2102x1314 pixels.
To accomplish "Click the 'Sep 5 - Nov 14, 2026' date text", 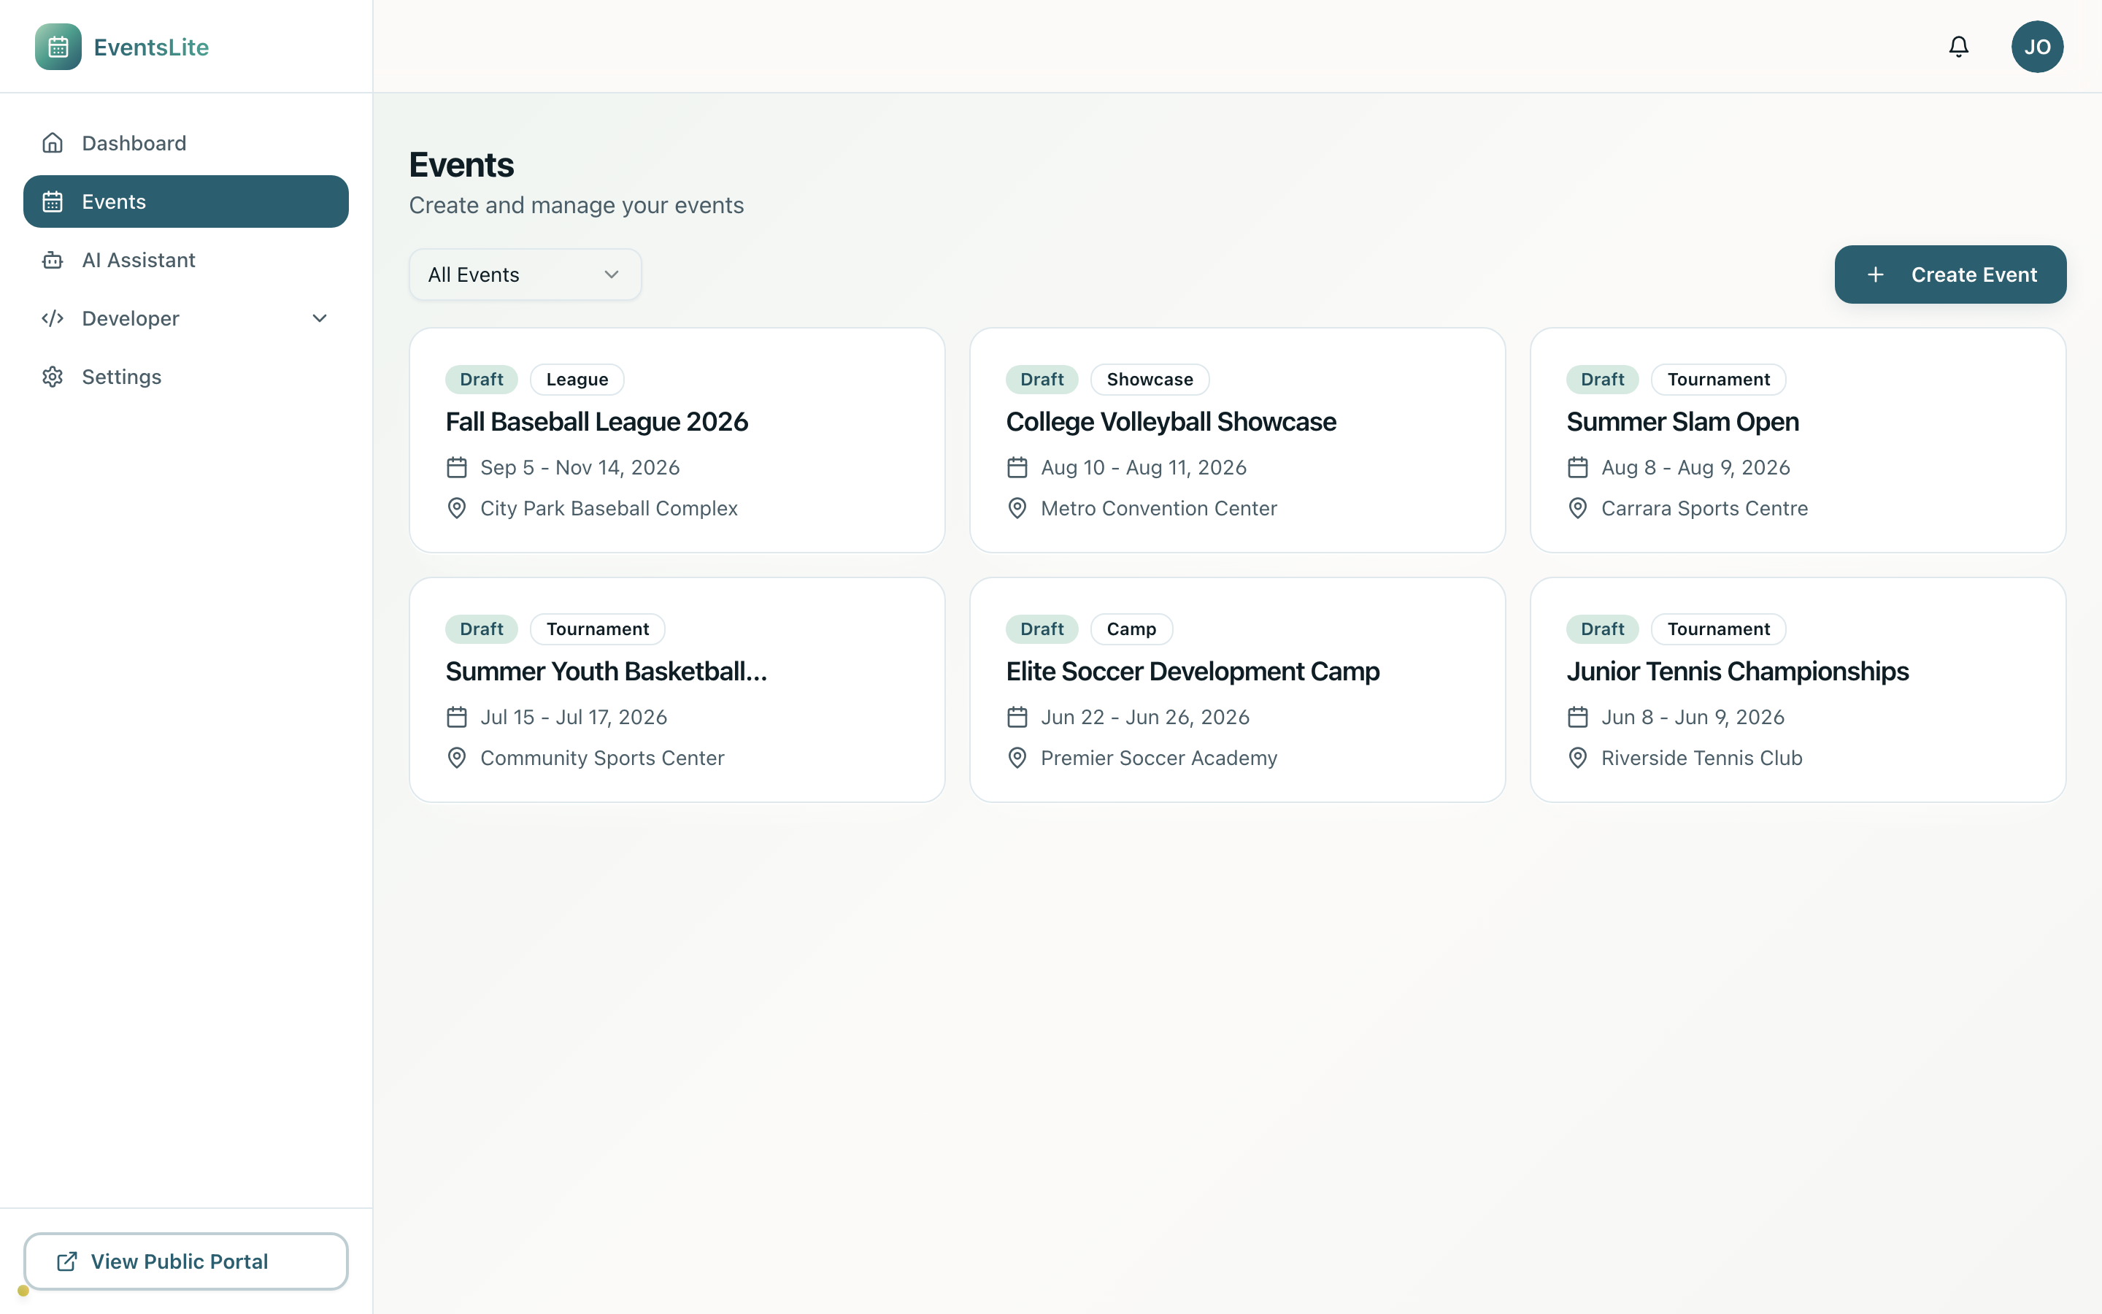I will point(580,467).
